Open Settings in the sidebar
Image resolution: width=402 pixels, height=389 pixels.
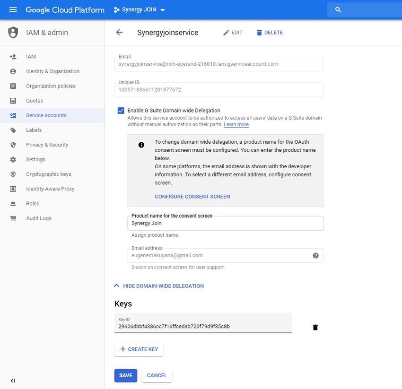tap(52, 159)
